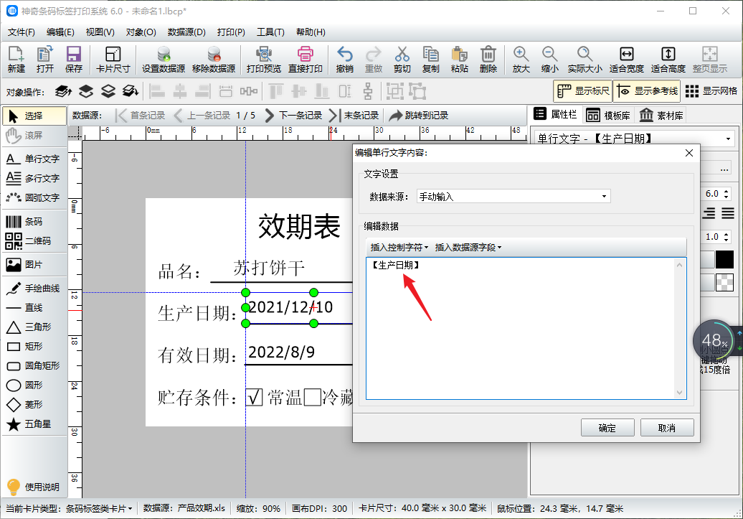This screenshot has height=519, width=743.
Task: Open the 视图(V) menu
Action: pyautogui.click(x=100, y=32)
